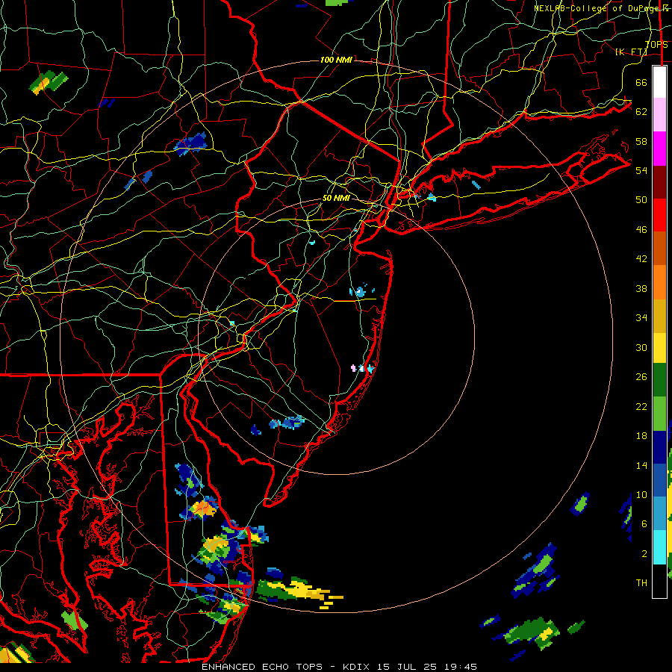Select the navy 18 kft legend swatch
Viewport: 672px width, 672px height.
659,447
